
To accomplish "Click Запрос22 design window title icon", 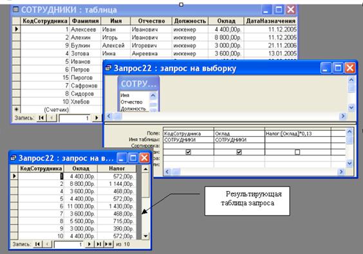I will tap(108, 68).
